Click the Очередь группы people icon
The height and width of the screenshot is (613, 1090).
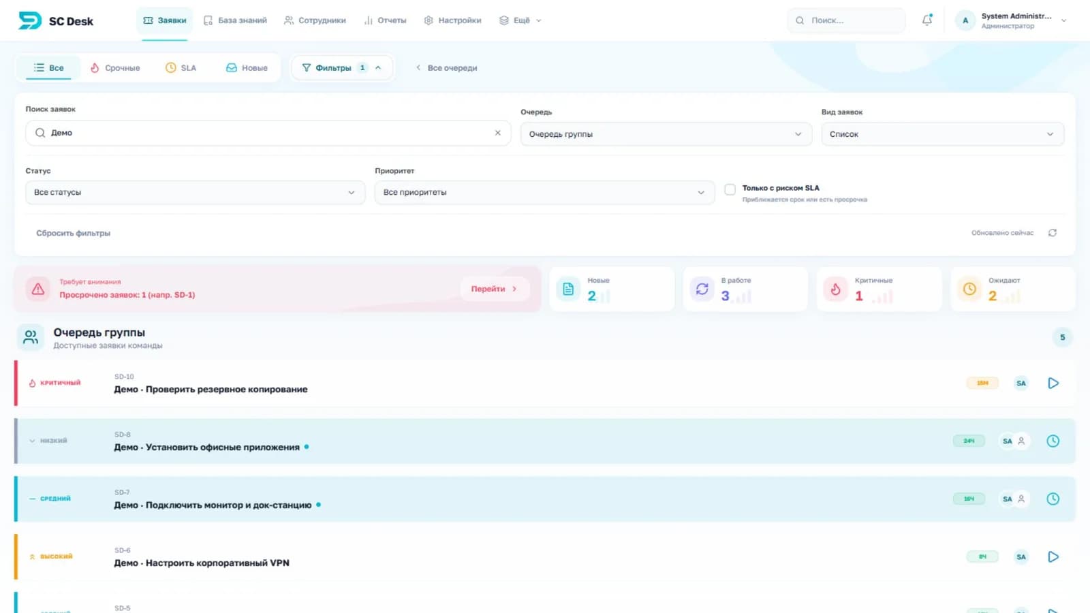click(31, 337)
